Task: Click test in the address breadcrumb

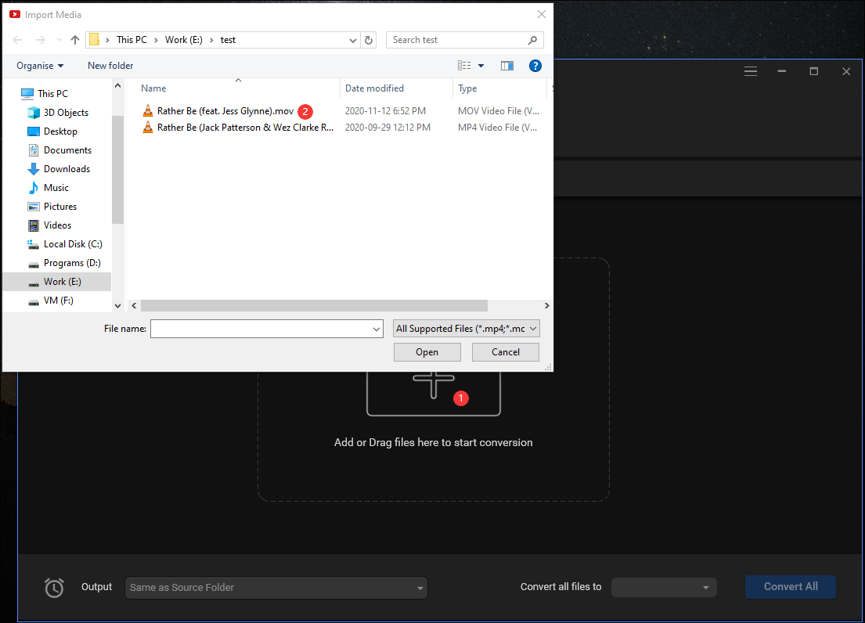Action: point(228,40)
